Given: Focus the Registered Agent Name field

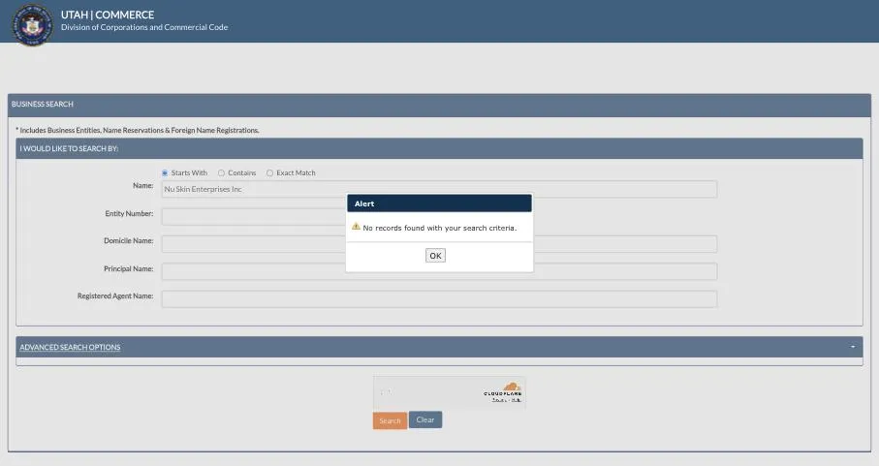Looking at the screenshot, I should click(x=440, y=299).
